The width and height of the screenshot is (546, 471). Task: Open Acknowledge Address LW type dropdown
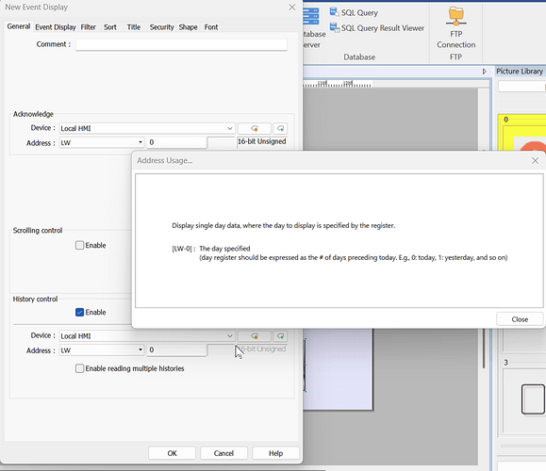click(x=102, y=142)
